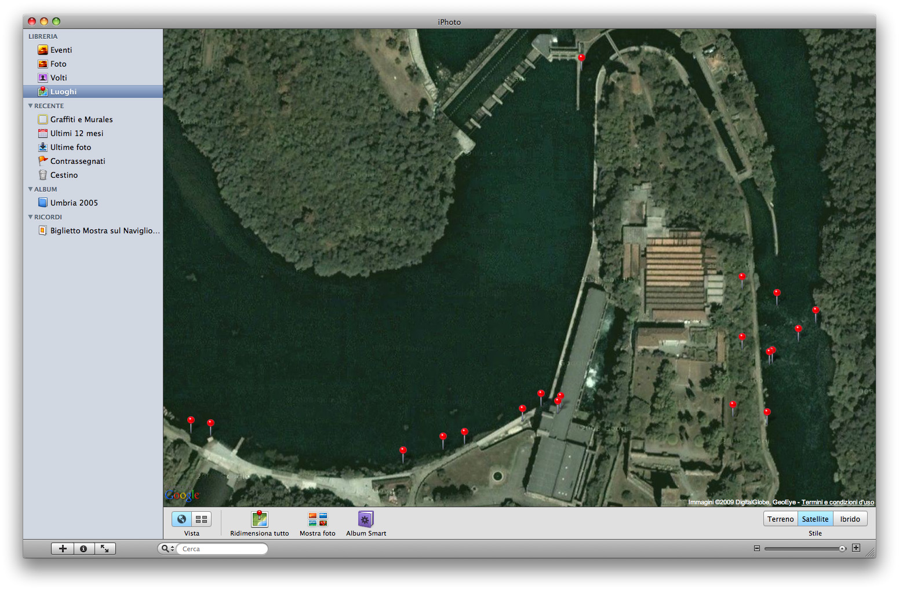This screenshot has width=899, height=590.
Task: Enter full screen with arrows button
Action: 104,548
